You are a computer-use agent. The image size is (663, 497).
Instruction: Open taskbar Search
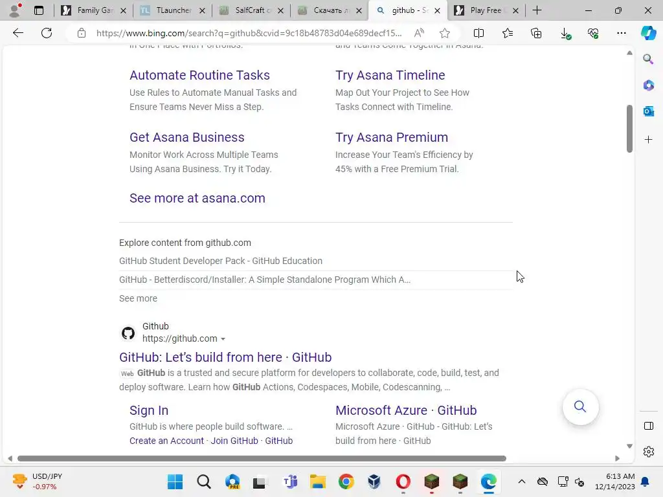click(x=204, y=481)
